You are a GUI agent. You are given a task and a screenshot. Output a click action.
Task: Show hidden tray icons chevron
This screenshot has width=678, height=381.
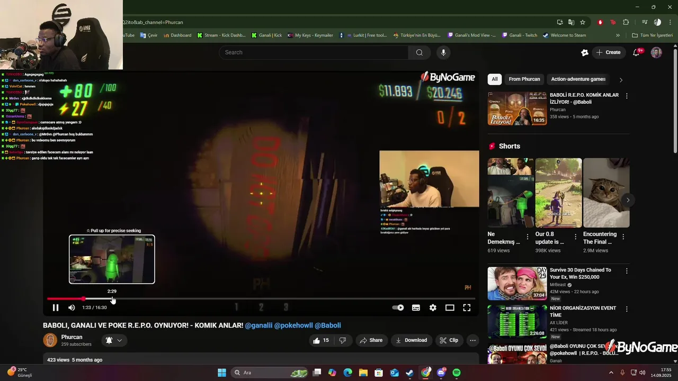coord(611,373)
